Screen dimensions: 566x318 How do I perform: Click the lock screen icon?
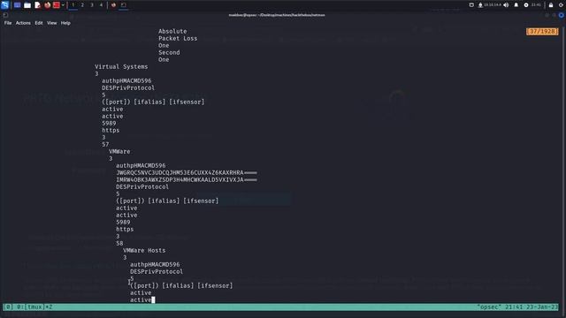click(551, 5)
